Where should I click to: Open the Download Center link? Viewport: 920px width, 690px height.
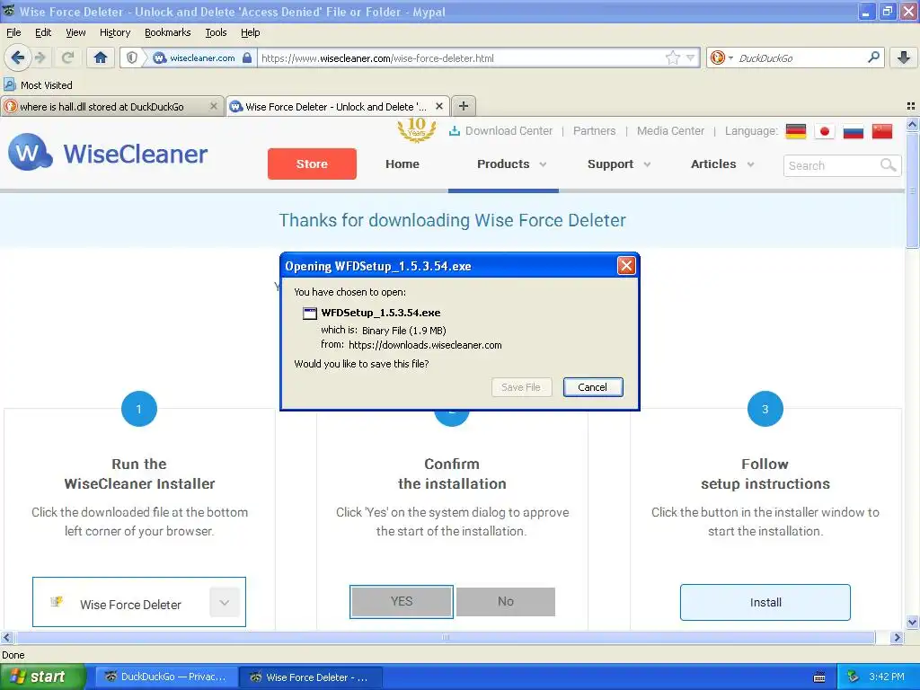[x=501, y=131]
